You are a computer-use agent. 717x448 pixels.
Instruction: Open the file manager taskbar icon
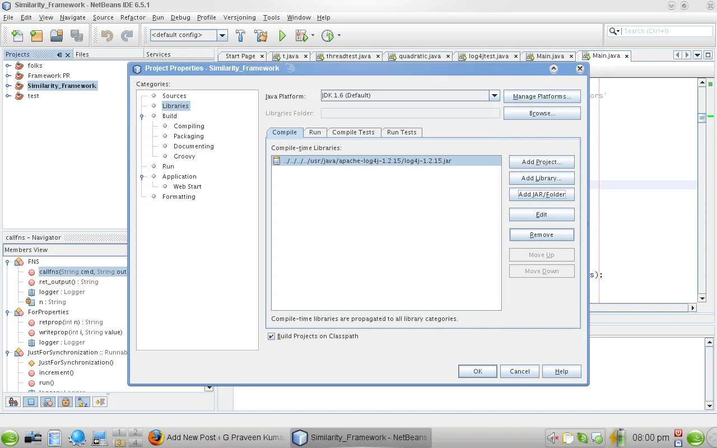[54, 437]
